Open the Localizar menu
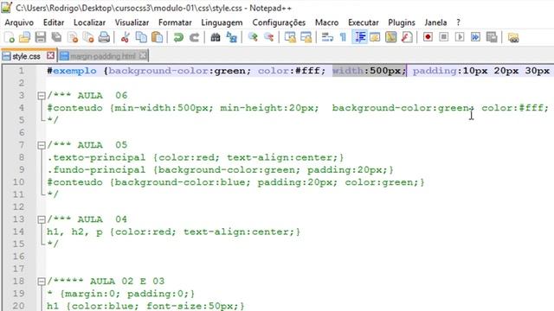The image size is (554, 311). click(89, 22)
